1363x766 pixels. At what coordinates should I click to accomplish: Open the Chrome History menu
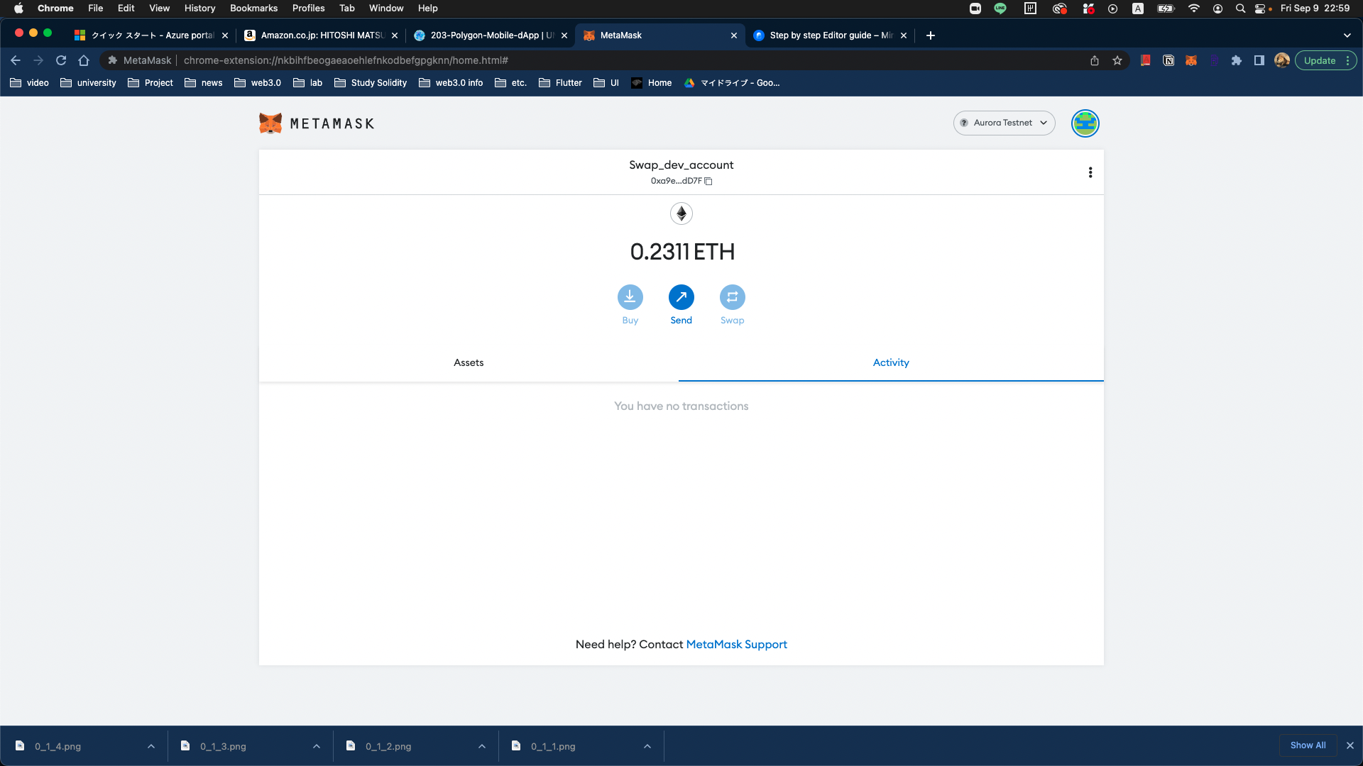tap(199, 9)
